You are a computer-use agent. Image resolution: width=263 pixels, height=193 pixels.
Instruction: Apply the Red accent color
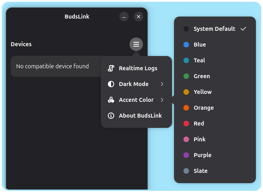point(199,124)
